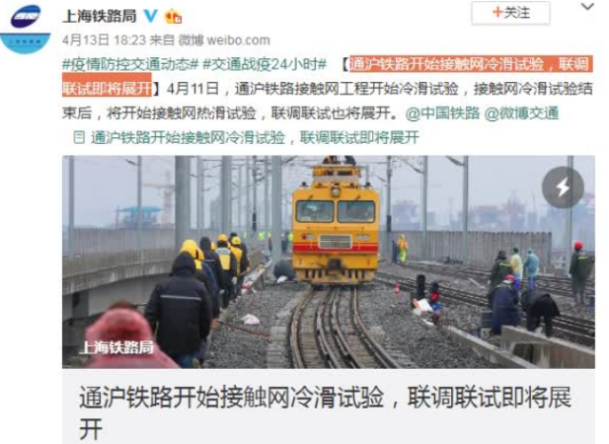The image size is (609, 444).
Task: View the yellow railway vehicle photo
Action: (329, 262)
